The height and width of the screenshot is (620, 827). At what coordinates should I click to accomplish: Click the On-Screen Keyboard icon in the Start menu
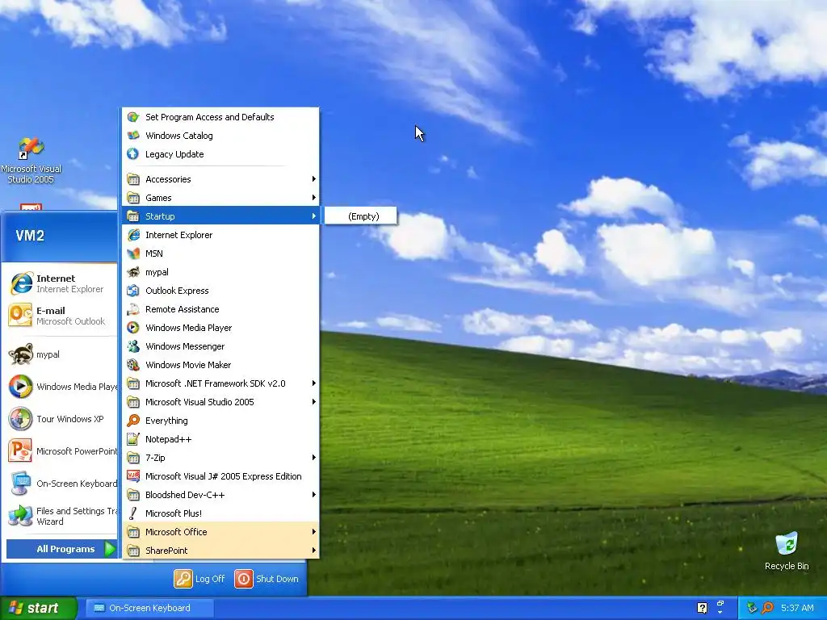tap(20, 484)
